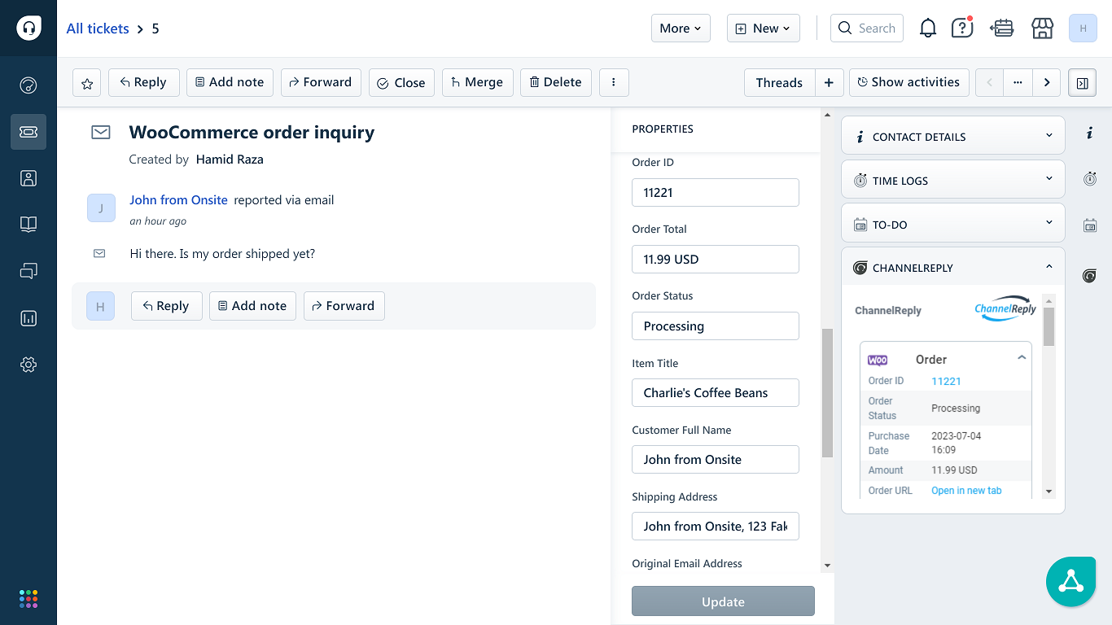The image size is (1112, 625).
Task: Merge this ticket
Action: pos(478,82)
